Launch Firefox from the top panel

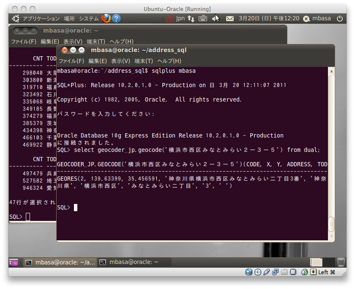coord(106,19)
